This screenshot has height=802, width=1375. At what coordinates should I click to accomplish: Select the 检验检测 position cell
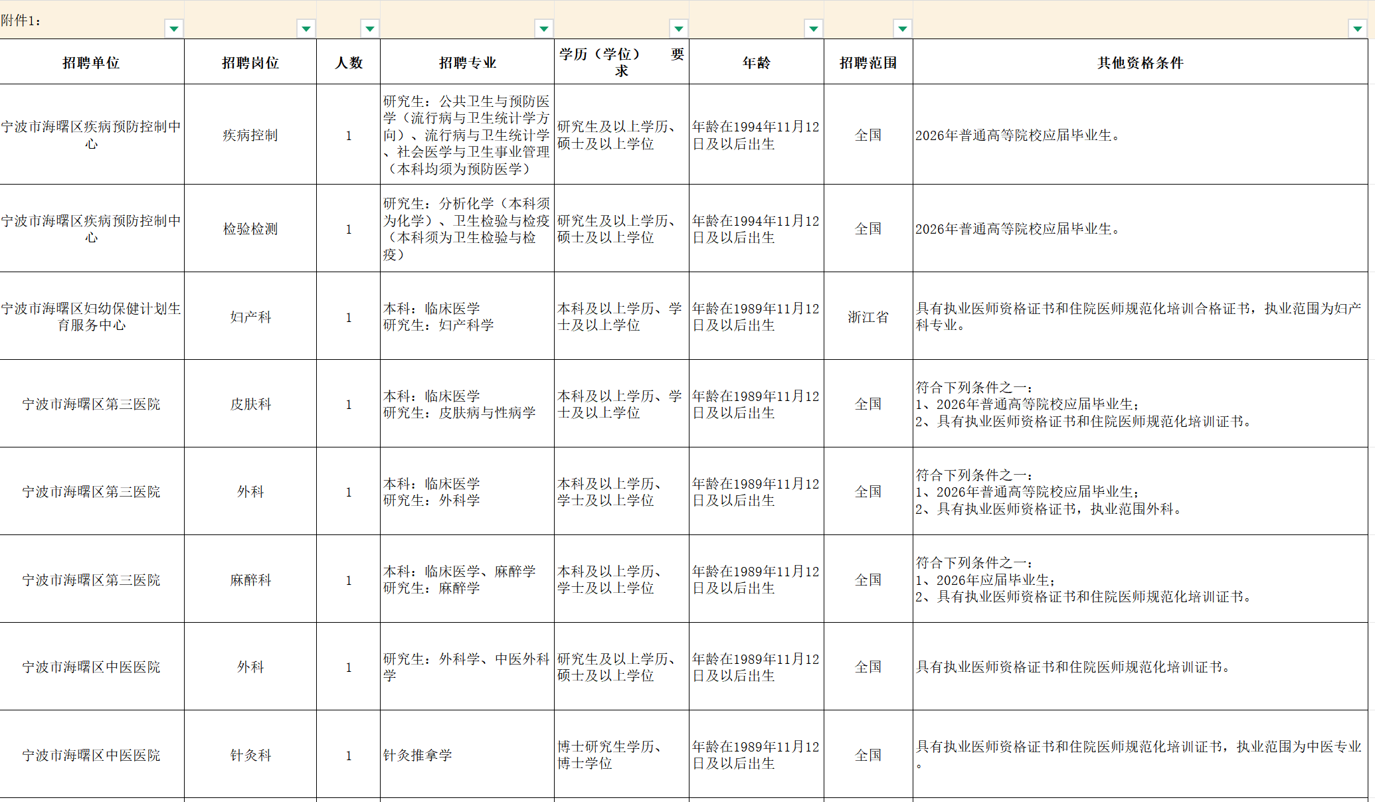[x=250, y=229]
